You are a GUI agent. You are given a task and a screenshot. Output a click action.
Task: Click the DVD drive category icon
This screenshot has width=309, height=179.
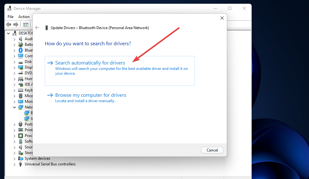click(x=21, y=73)
